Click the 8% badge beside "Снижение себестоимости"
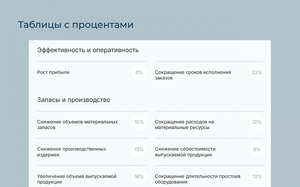Screen dimensions: 300x187 pos(257,149)
